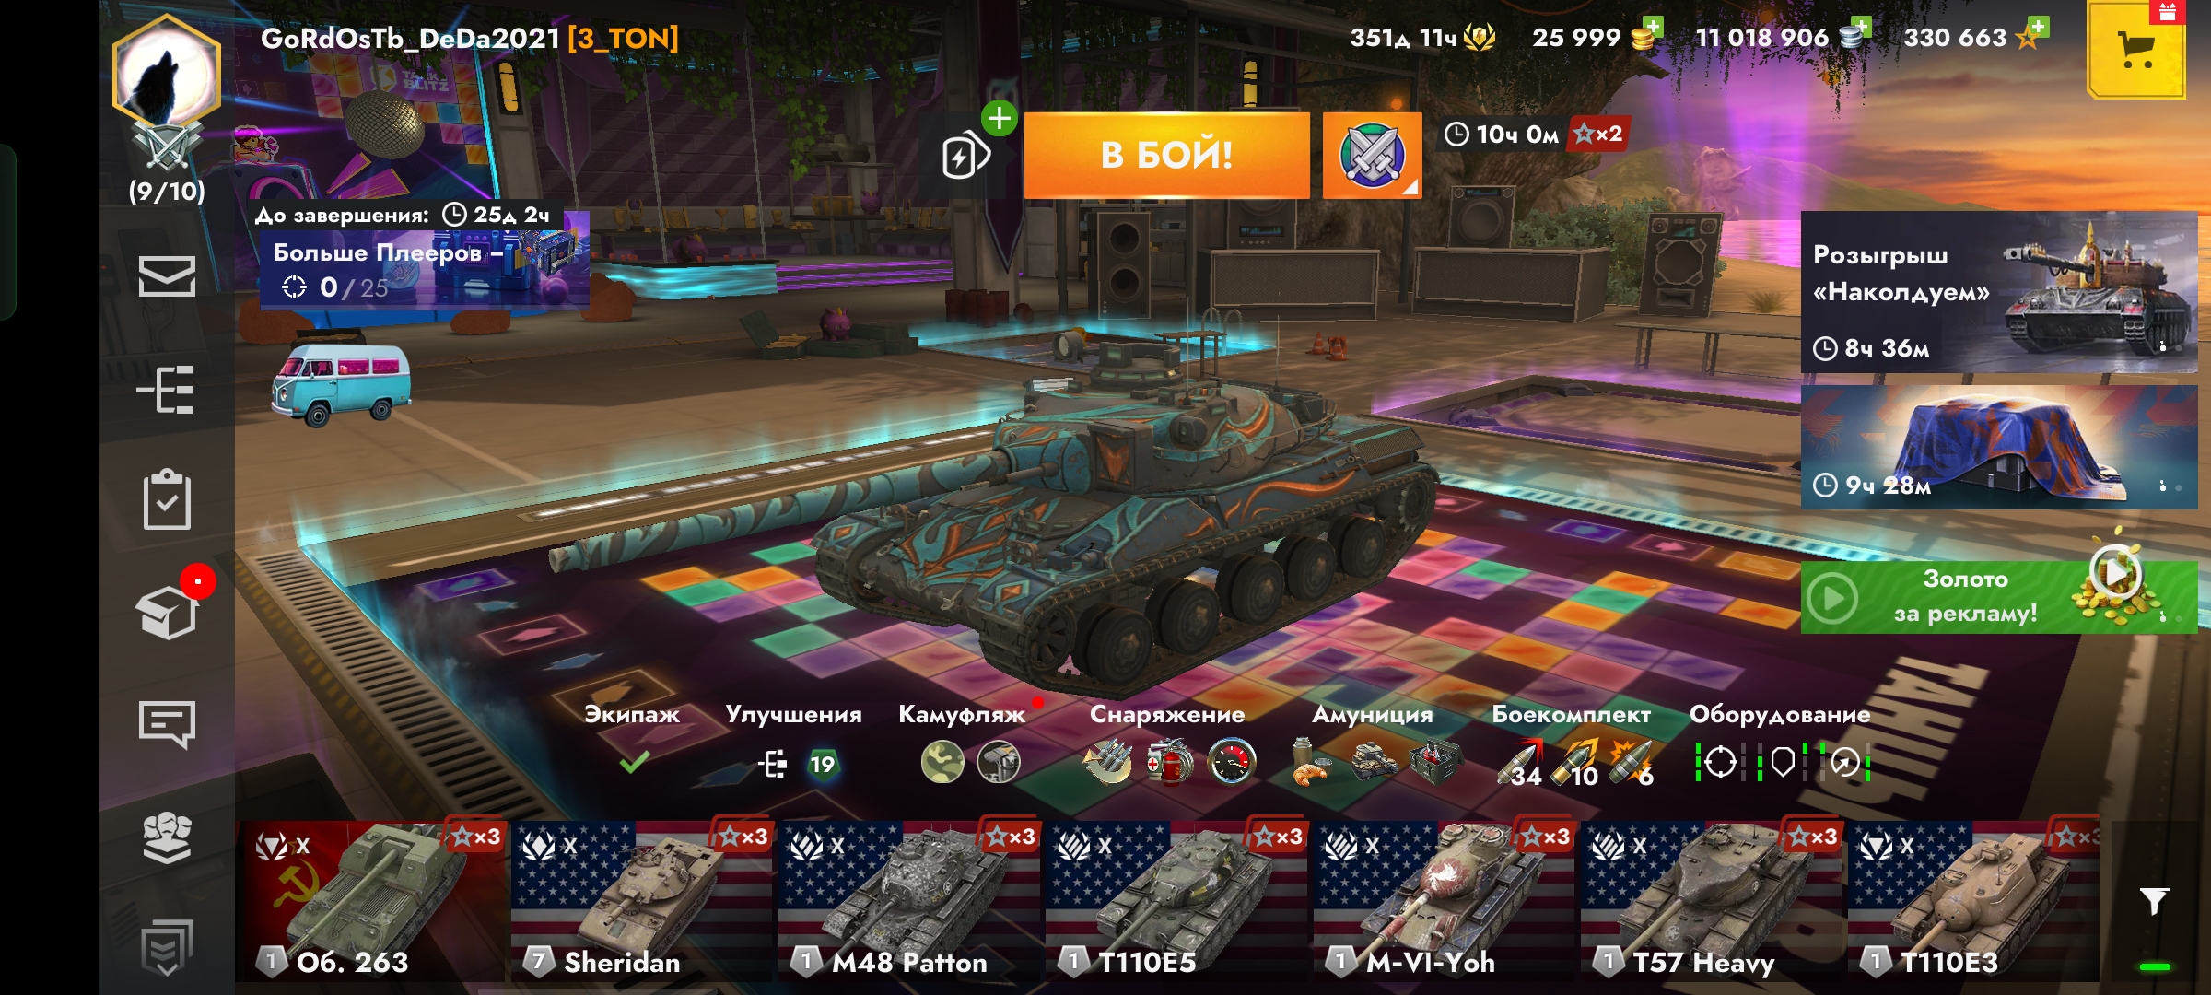Click the tank filter funnel icon
The width and height of the screenshot is (2211, 995).
2154,900
